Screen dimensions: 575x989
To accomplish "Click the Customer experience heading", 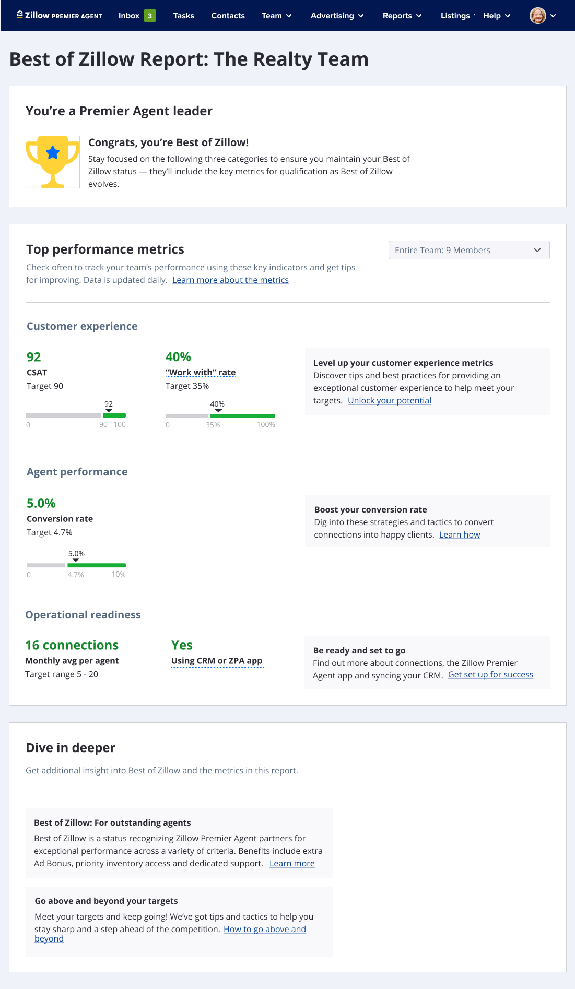I will tap(82, 326).
